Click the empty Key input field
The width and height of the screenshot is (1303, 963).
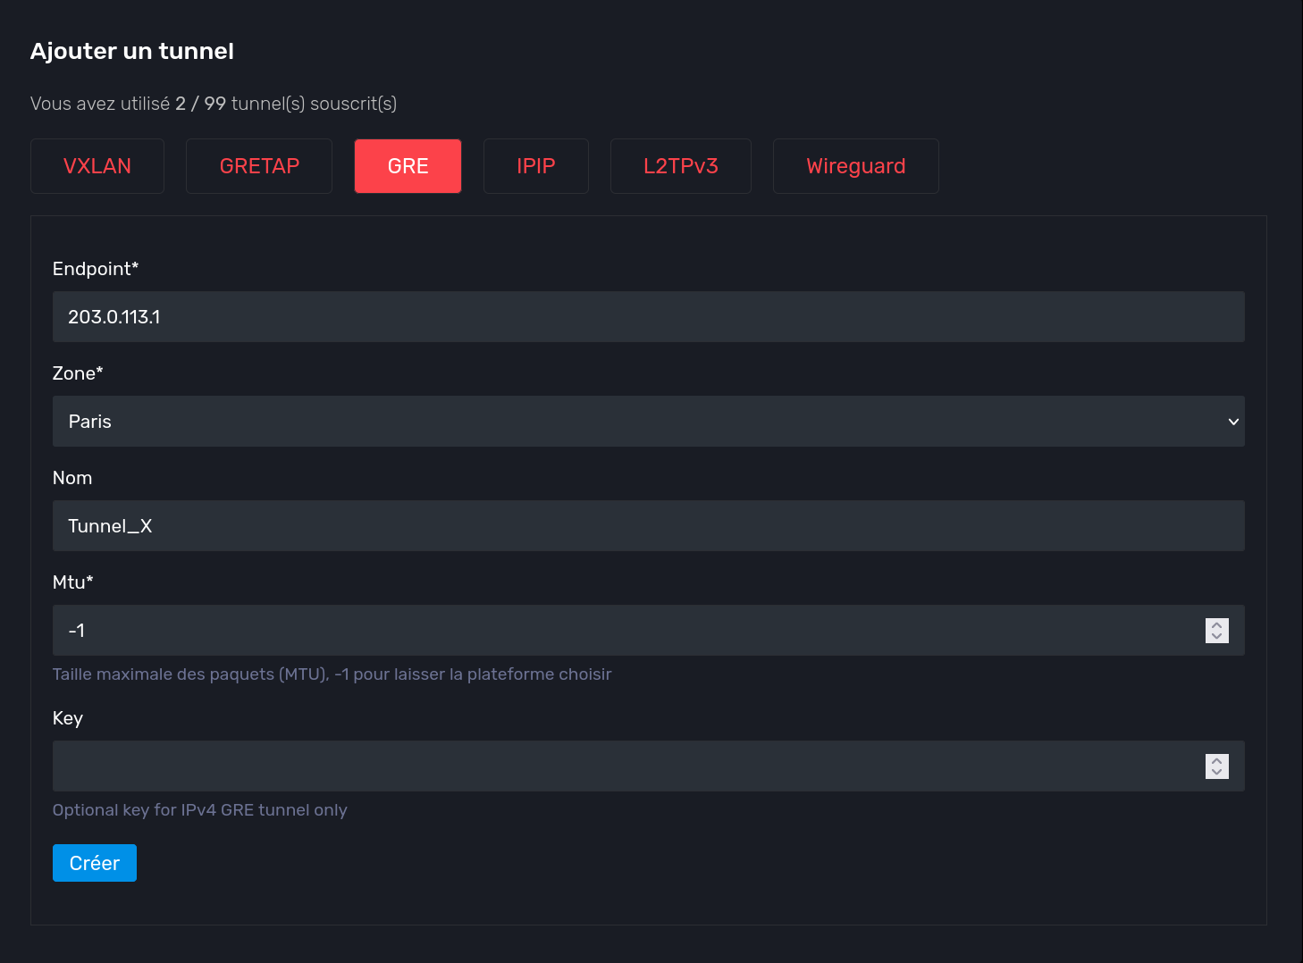tap(626, 766)
